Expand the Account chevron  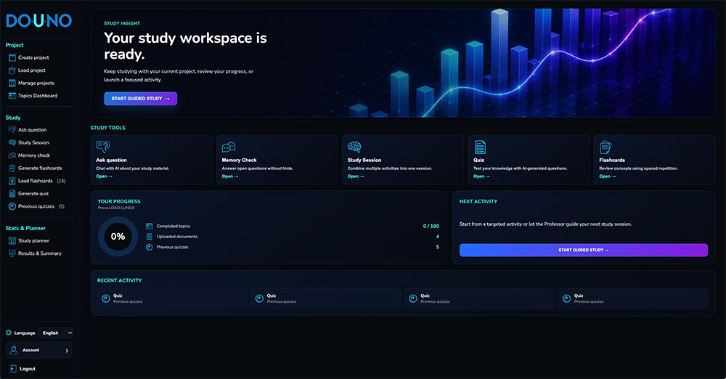click(67, 351)
